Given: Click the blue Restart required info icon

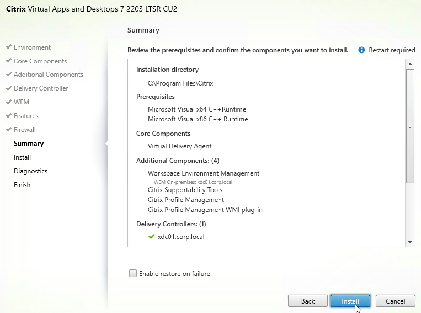Looking at the screenshot, I should click(x=361, y=50).
